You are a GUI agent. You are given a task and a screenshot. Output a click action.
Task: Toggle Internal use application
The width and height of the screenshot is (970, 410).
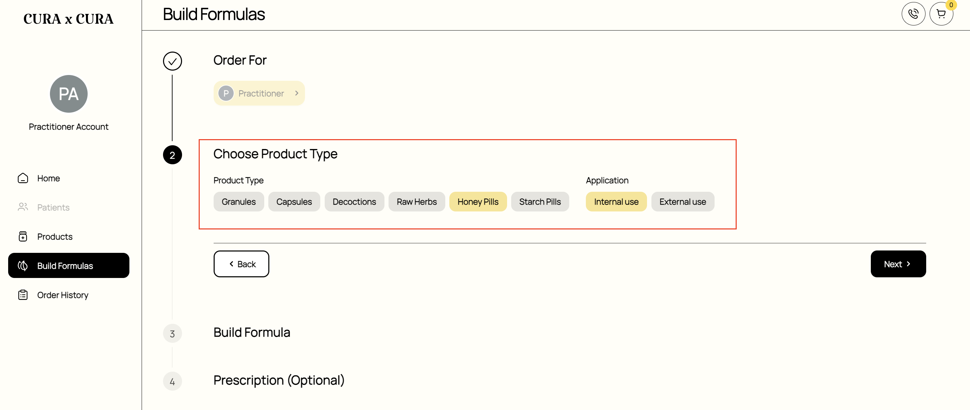coord(616,202)
